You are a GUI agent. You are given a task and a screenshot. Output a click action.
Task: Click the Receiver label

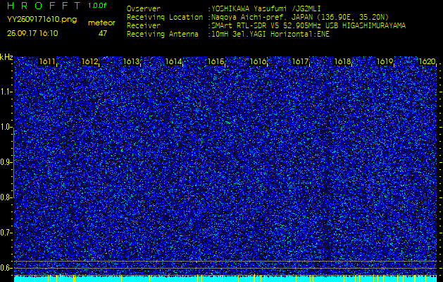coord(144,26)
